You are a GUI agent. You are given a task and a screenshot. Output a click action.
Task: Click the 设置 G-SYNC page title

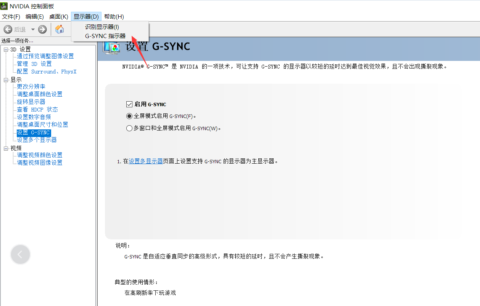[x=158, y=46]
